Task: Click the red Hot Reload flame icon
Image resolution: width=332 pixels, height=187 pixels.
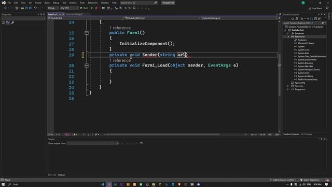Action: [x=96, y=8]
